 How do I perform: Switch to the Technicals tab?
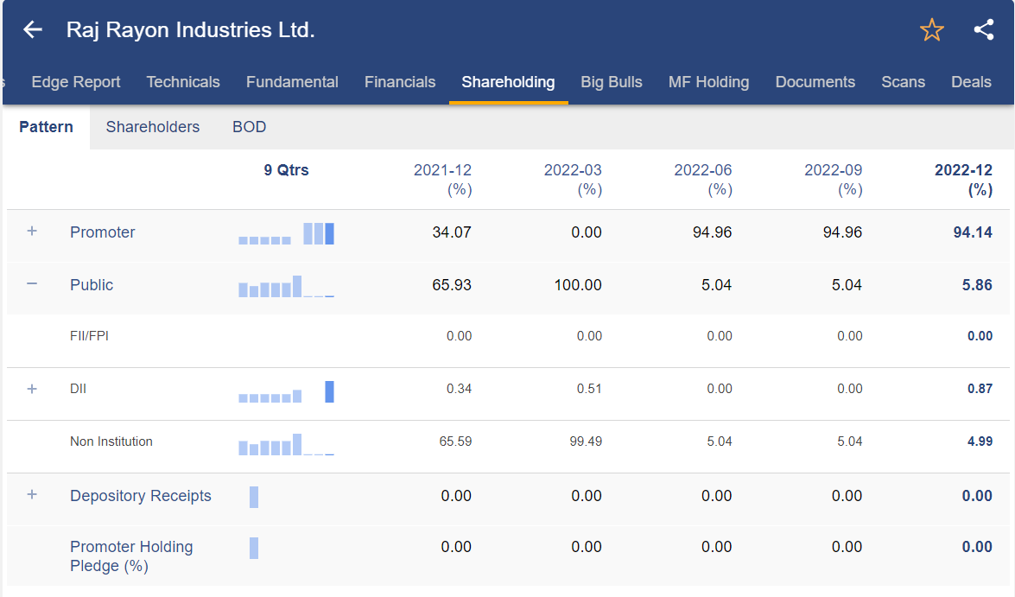(183, 82)
